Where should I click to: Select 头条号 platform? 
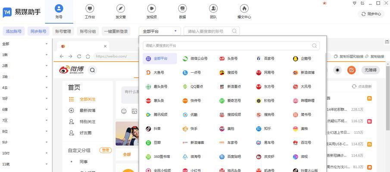pyautogui.click(x=228, y=59)
